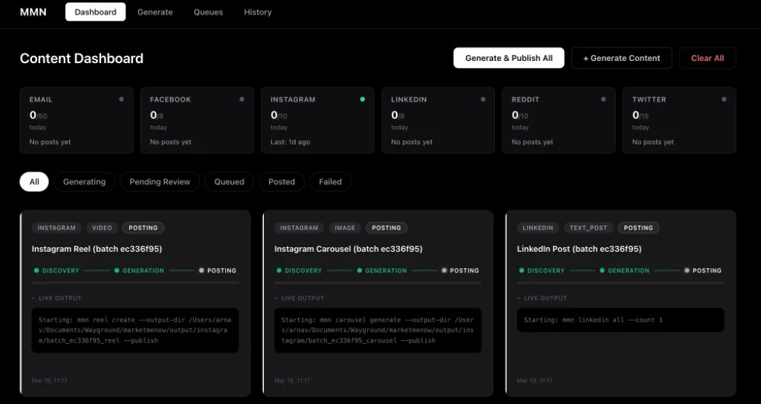Click Generate & Publish All button

[x=508, y=58]
